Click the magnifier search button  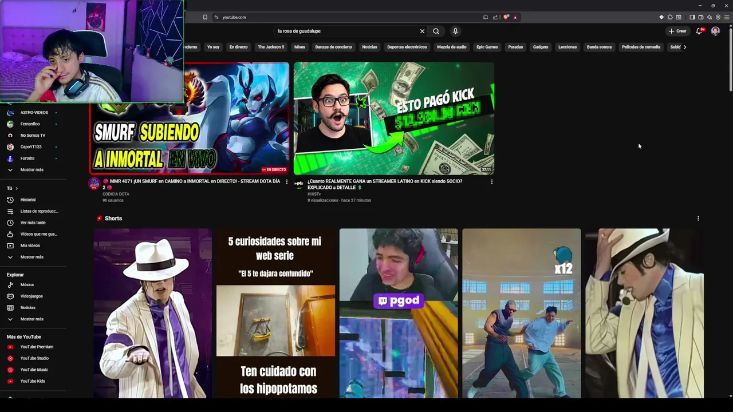[x=436, y=31]
